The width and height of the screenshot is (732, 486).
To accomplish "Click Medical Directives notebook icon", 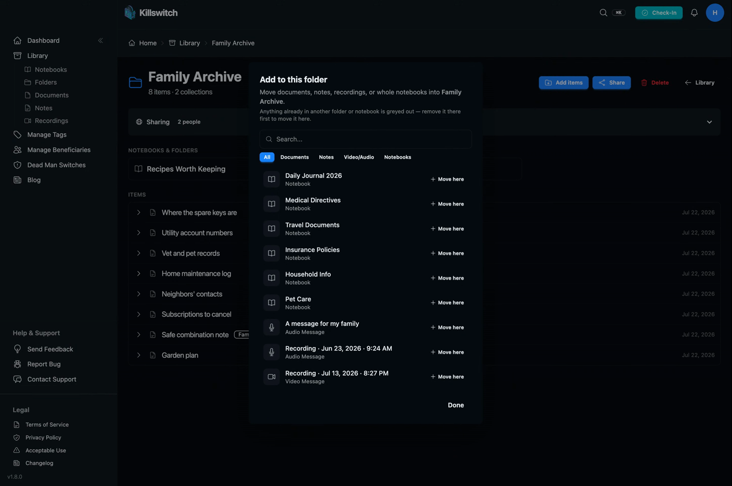I will pyautogui.click(x=271, y=204).
